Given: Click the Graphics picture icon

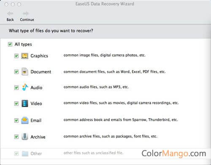Looking at the screenshot, I should [25, 56].
